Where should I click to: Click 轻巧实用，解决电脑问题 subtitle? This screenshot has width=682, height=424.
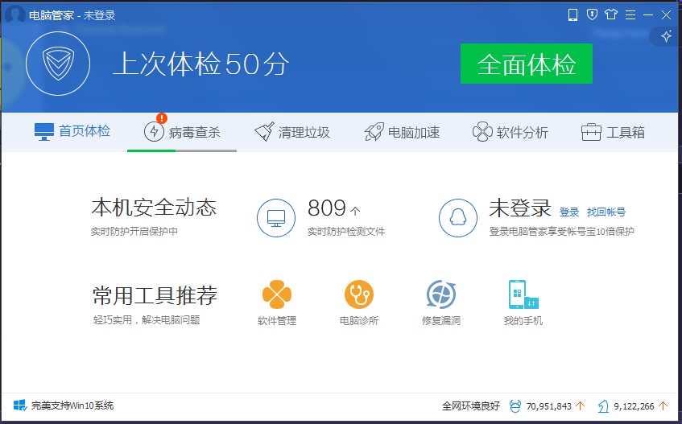click(x=147, y=320)
